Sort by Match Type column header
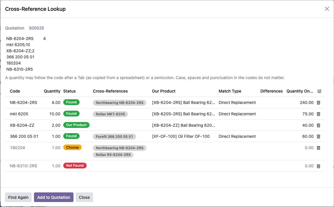The height and width of the screenshot is (207, 334). [230, 91]
